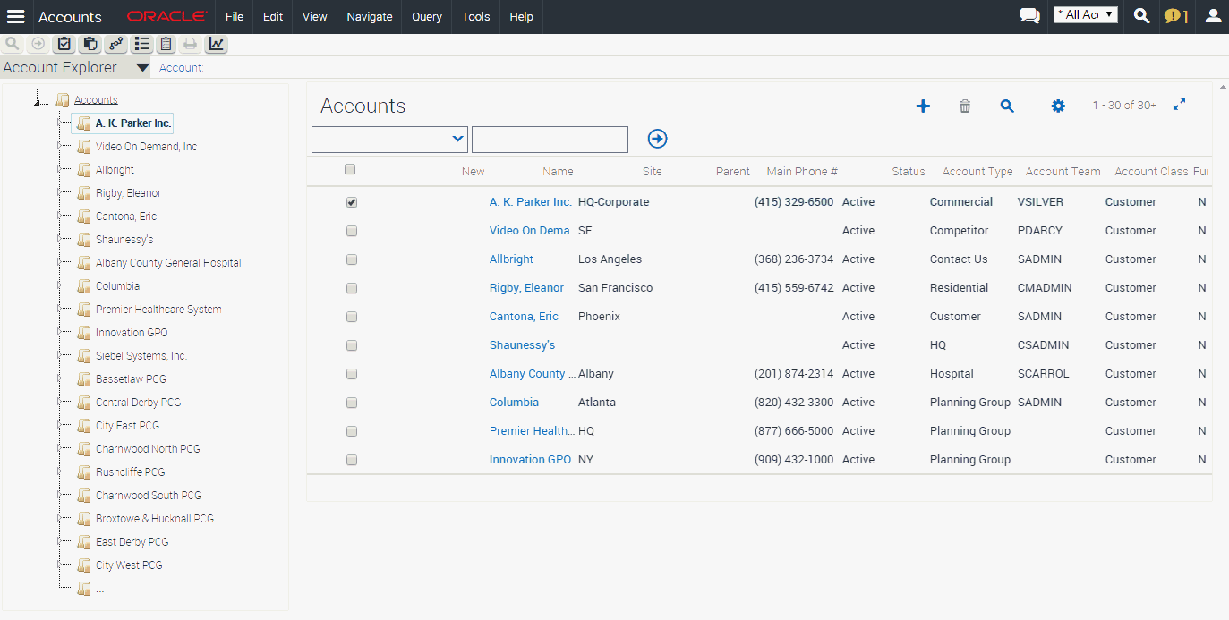Viewport: 1229px width, 620px height.
Task: Open the Rigby, Eleanor account link
Action: tap(526, 287)
